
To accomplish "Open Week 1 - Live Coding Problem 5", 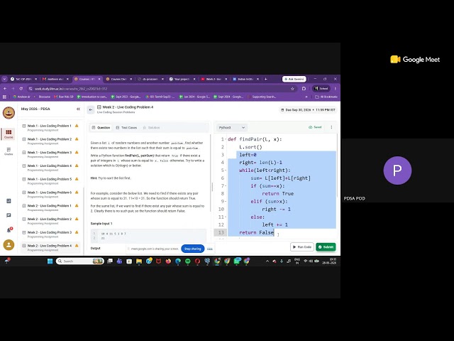I will (x=50, y=181).
